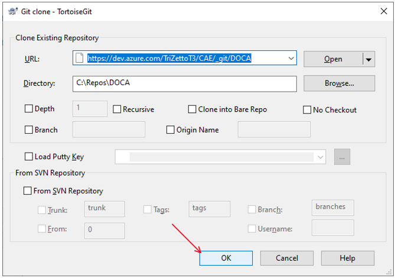Click the Directory path input field
This screenshot has height=278, width=395.
[x=184, y=83]
